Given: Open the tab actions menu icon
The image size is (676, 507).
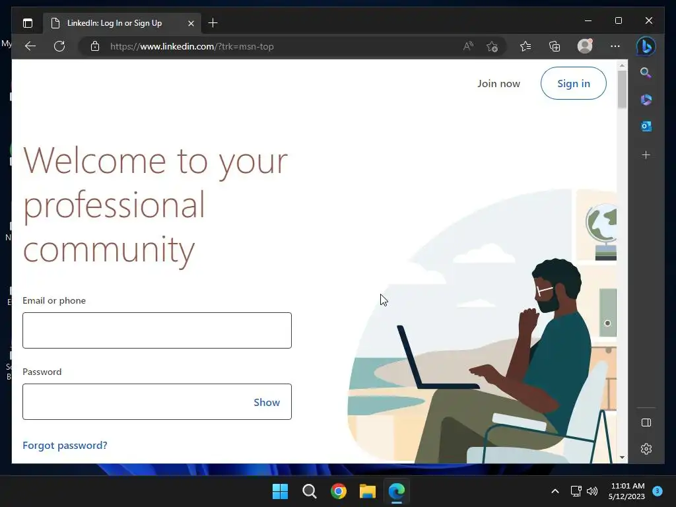Looking at the screenshot, I should coord(28,23).
